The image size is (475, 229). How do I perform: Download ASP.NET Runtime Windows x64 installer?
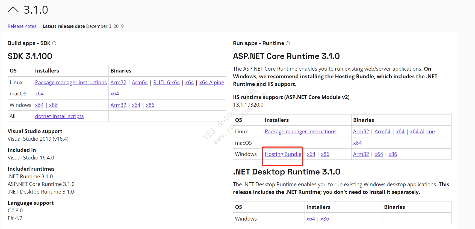click(311, 154)
